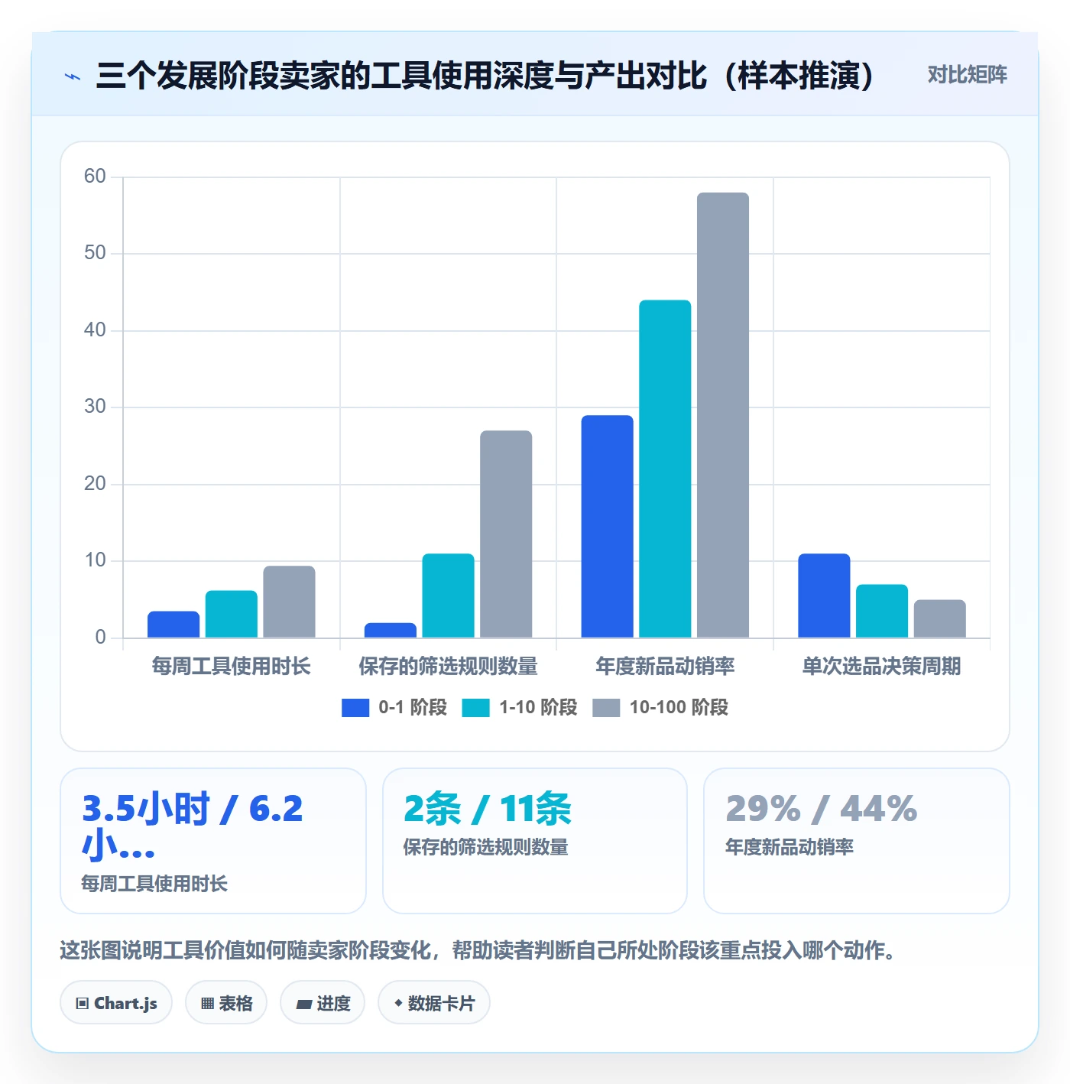Click the grid icon in the 表格 chip
Image resolution: width=1070 pixels, height=1084 pixels.
(x=207, y=1004)
